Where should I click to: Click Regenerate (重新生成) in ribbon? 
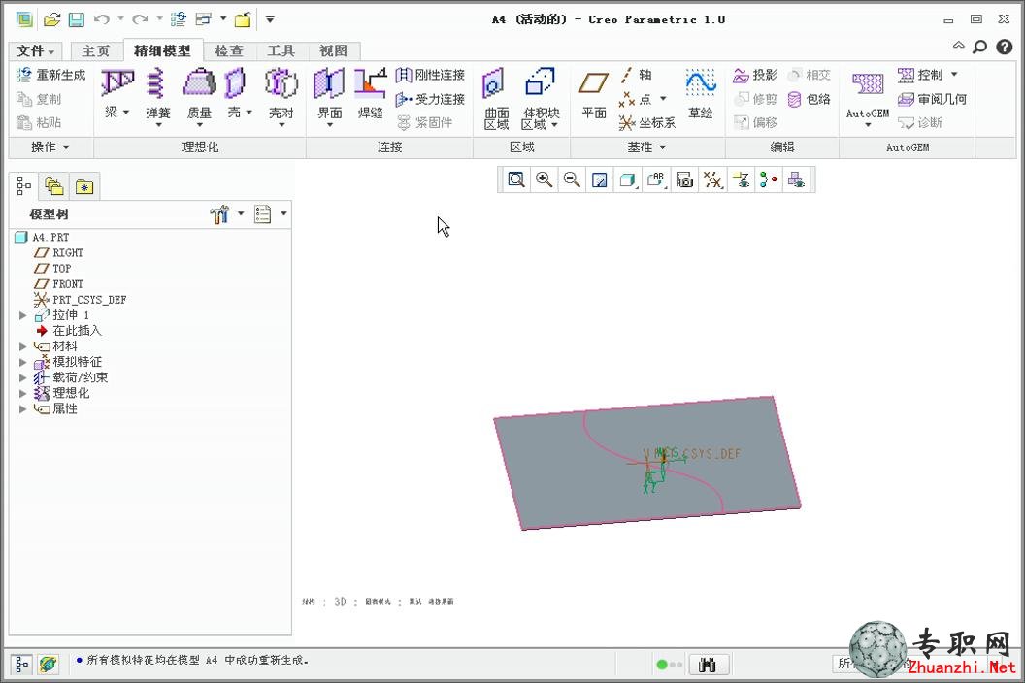pos(51,75)
